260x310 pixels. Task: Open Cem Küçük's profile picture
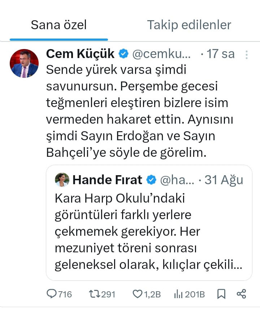pyautogui.click(x=24, y=63)
